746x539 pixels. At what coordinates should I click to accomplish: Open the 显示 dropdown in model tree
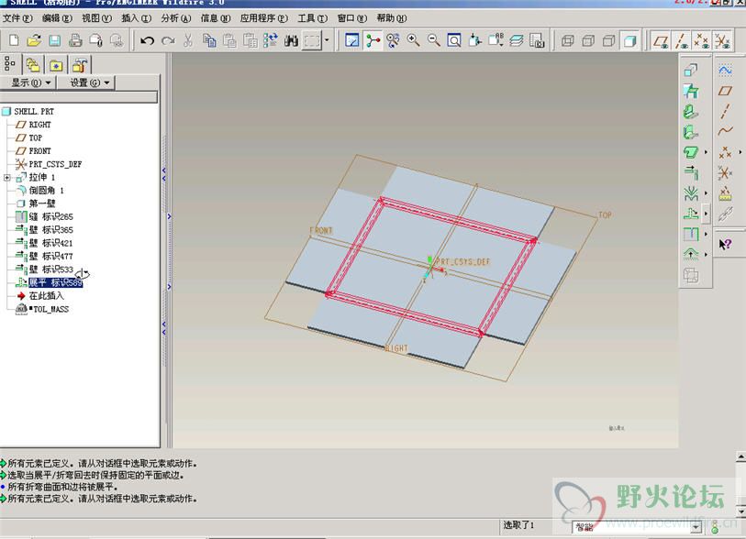[x=30, y=82]
